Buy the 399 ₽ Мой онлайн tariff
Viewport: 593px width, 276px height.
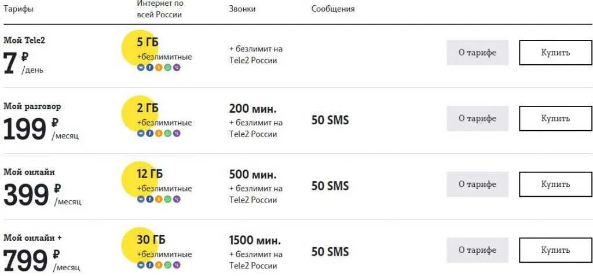(x=555, y=184)
